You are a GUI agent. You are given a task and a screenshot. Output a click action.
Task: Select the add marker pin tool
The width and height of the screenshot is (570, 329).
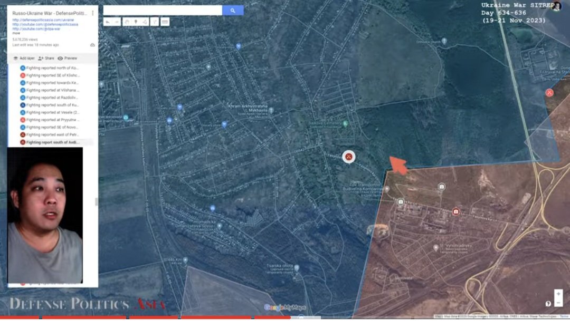(135, 22)
